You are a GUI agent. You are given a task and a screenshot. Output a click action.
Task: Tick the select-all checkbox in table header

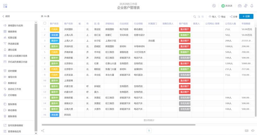coord(45,23)
